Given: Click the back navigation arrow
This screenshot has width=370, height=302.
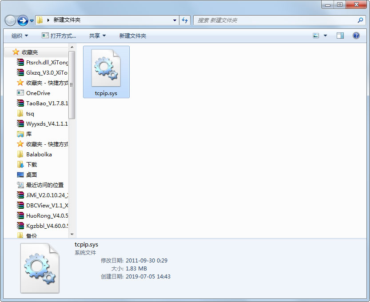Looking at the screenshot, I should (10, 20).
